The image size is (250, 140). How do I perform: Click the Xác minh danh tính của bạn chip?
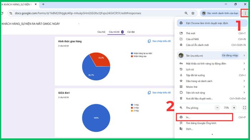pos(220,13)
